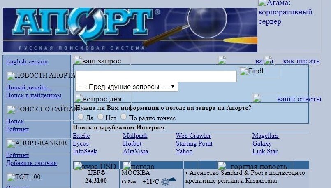Click the 24.3100 exchange rate value
The height and width of the screenshot is (188, 331).
(x=96, y=181)
